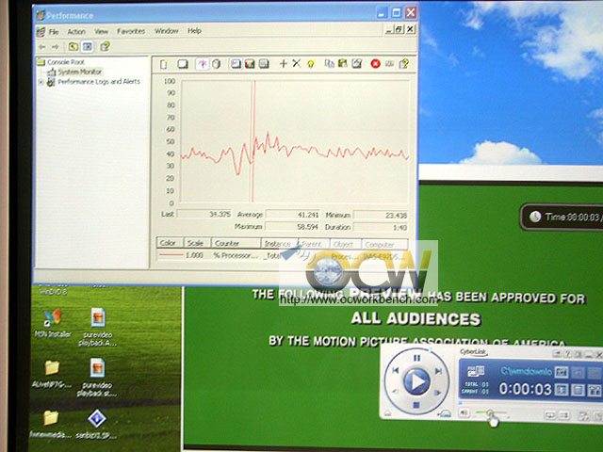
Task: Click the Clear Display toolbar icon
Action: [x=183, y=64]
